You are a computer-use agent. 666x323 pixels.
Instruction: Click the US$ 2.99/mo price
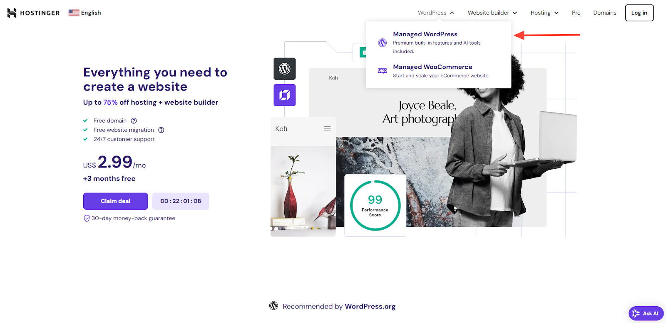coord(114,162)
